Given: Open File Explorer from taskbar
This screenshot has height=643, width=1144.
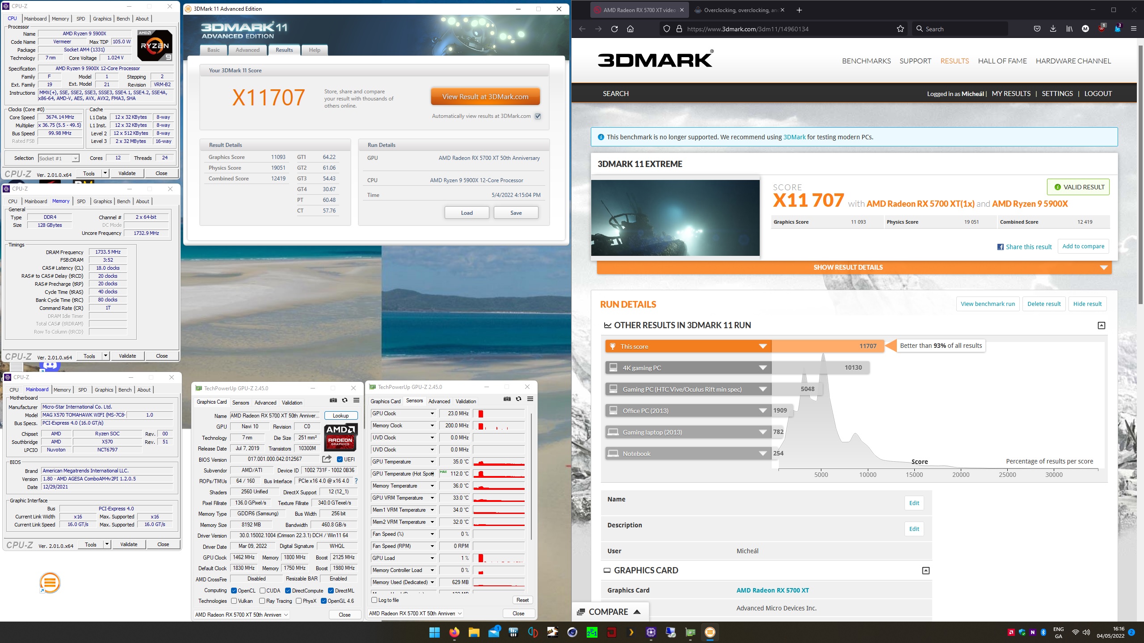Looking at the screenshot, I should coord(474,632).
